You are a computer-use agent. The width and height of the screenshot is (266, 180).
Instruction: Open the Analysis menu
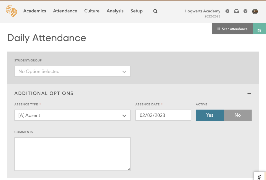115,11
